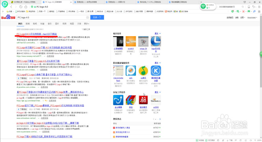Select the 视频 search category

tap(64, 24)
